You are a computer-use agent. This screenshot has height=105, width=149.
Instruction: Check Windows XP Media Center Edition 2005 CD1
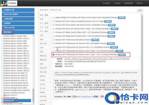(54, 32)
